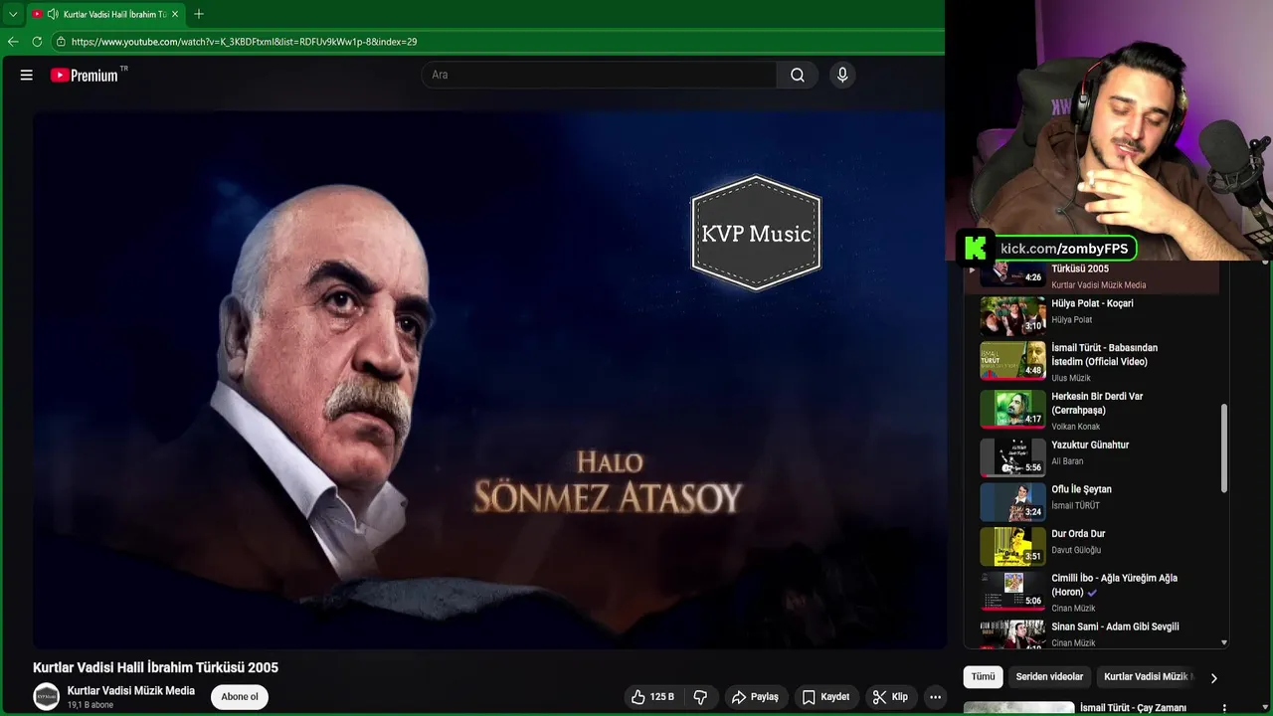This screenshot has height=716, width=1273.
Task: Play Herkesin Bir Derdi Var (Cerrahpaşa)
Action: (x=1094, y=410)
